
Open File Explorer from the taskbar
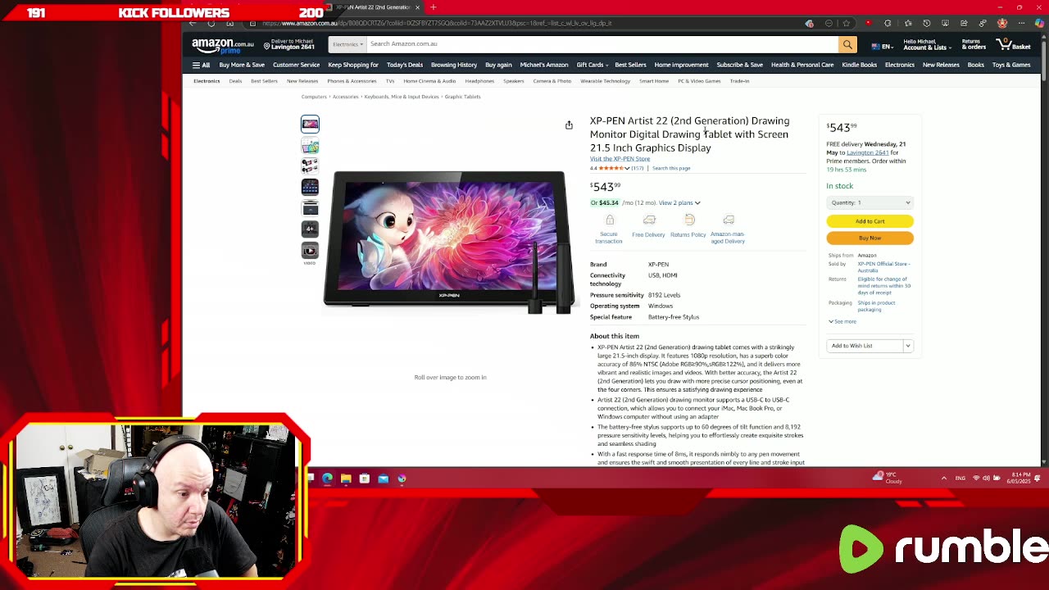[x=346, y=479]
